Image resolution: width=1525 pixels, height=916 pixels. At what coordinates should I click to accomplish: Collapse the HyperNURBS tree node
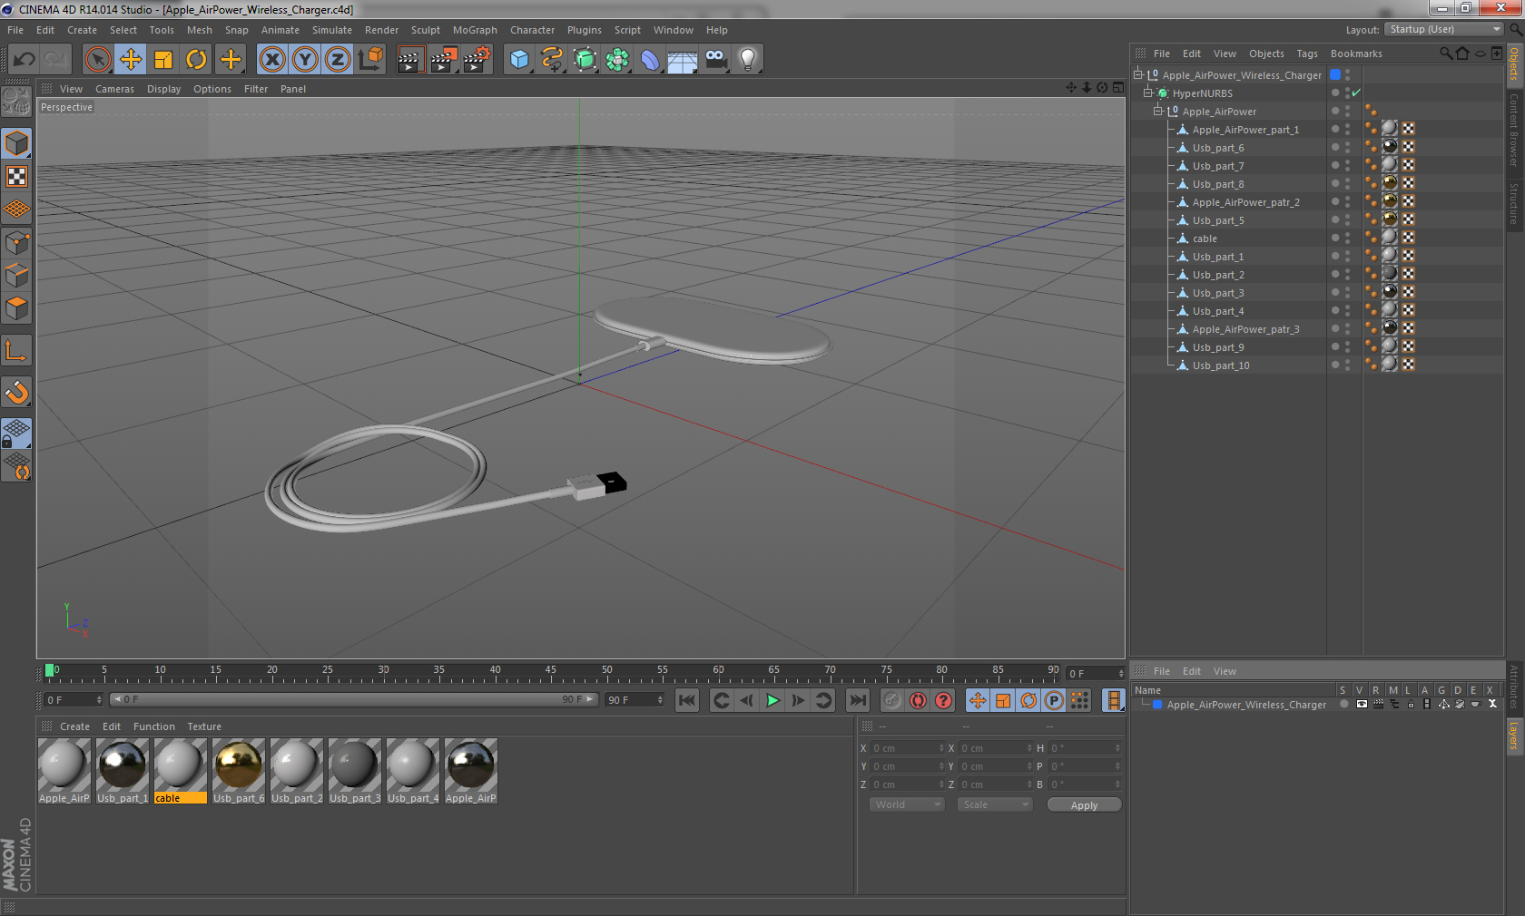click(1147, 93)
